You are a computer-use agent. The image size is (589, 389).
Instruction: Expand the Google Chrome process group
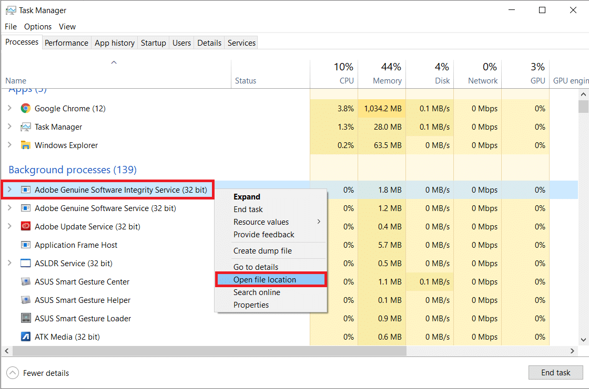tap(9, 109)
